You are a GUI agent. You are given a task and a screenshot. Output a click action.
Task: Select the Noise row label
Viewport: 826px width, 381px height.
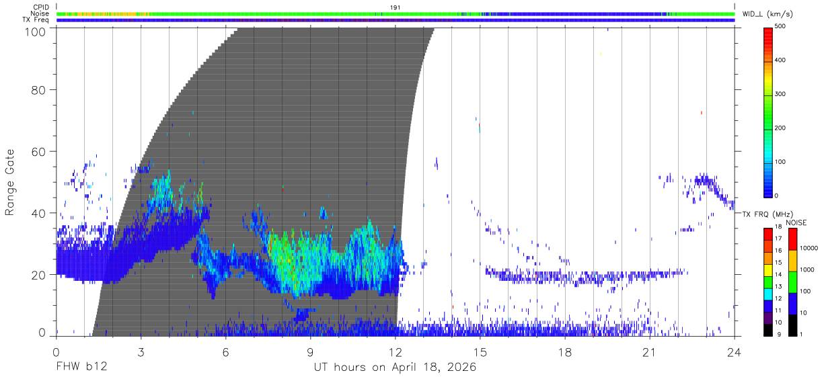41,13
